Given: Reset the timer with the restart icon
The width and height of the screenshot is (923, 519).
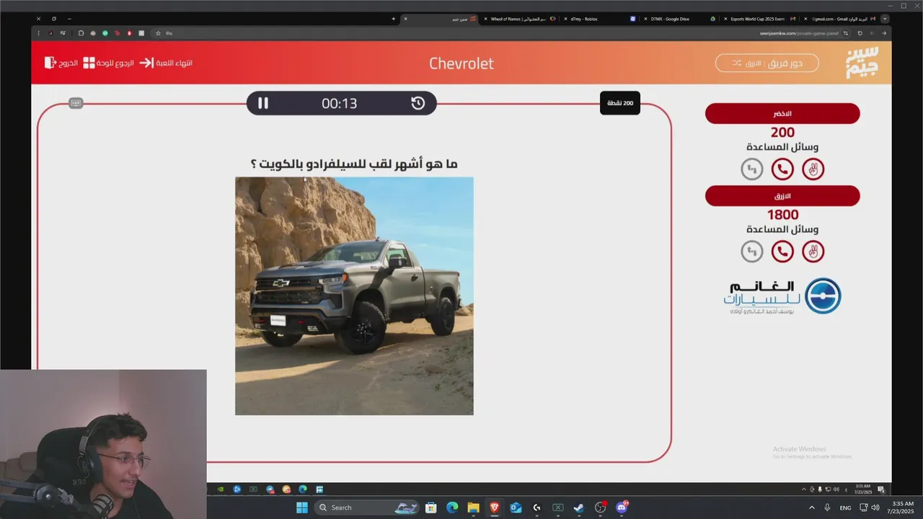Looking at the screenshot, I should pos(418,103).
